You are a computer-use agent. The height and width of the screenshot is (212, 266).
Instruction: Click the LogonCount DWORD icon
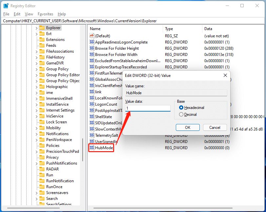(x=92, y=104)
